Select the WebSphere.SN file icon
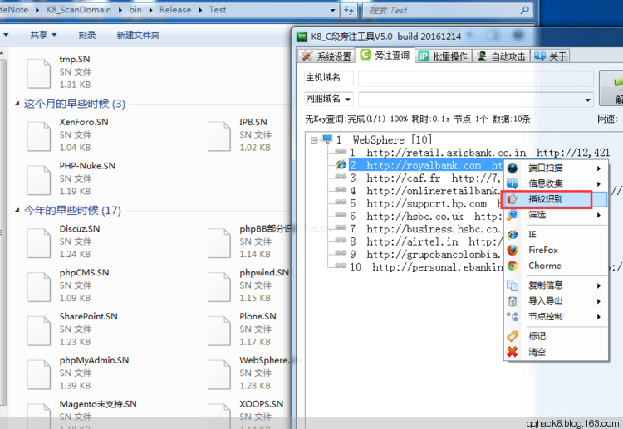The image size is (623, 429). 219,374
